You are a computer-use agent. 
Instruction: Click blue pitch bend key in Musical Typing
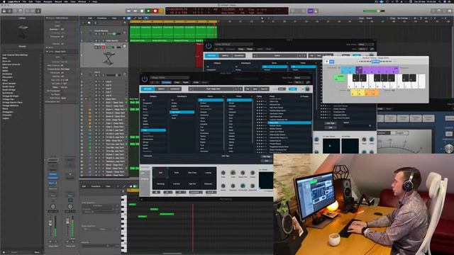(348, 69)
